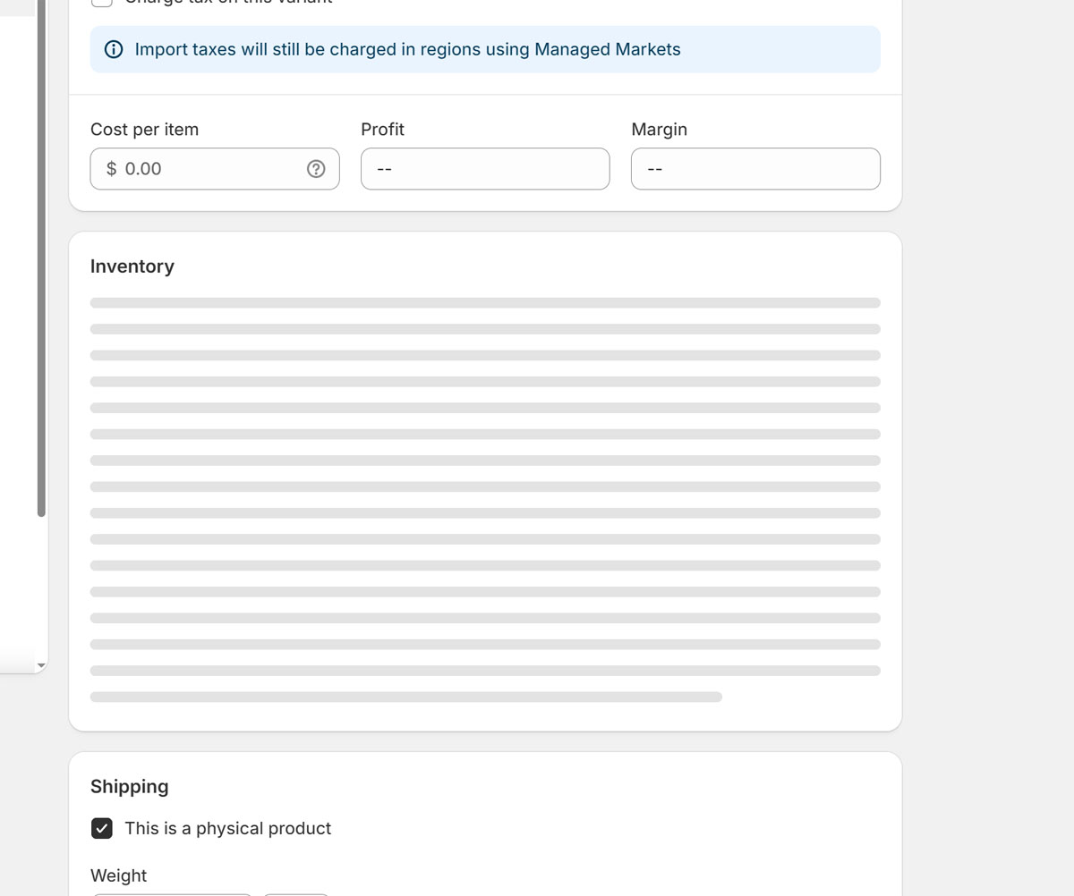The height and width of the screenshot is (896, 1074).
Task: Click the left panel's vertical scrollbar thumb
Action: [40, 268]
